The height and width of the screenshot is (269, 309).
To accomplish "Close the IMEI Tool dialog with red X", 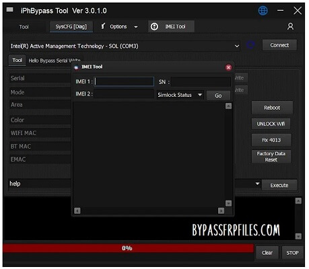I will pos(228,67).
